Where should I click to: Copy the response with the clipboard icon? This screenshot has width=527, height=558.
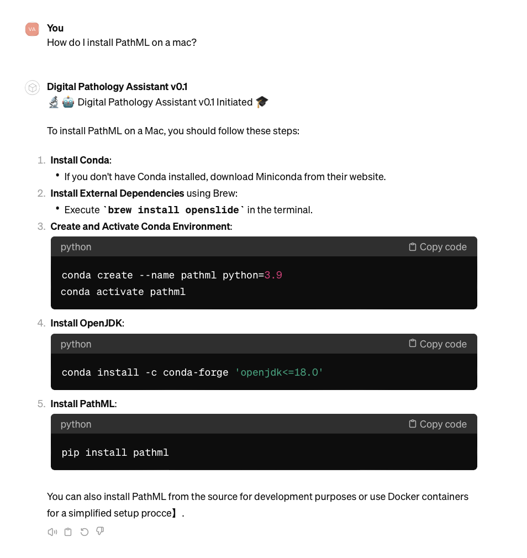[68, 532]
